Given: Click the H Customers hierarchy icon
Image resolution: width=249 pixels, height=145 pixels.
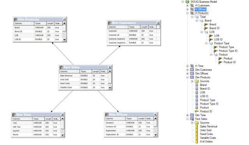Looking at the screenshot, I should coord(192,5).
